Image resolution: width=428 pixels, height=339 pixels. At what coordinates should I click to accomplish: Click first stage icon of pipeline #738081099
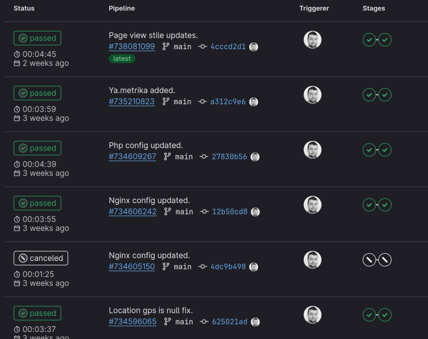tap(369, 40)
